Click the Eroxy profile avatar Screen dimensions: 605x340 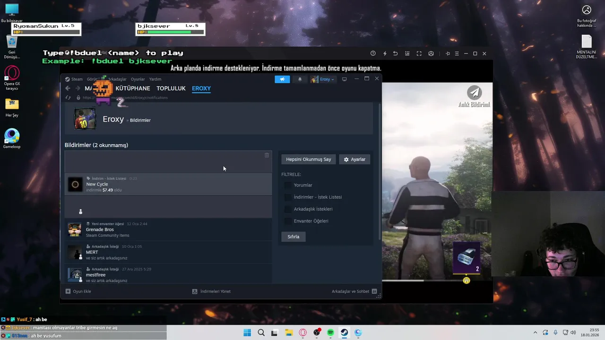coord(85,119)
